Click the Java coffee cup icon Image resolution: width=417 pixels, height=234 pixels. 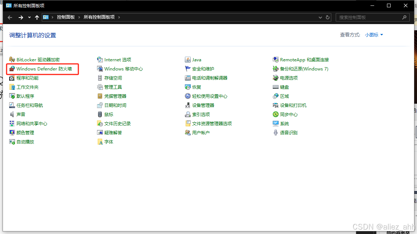(188, 60)
